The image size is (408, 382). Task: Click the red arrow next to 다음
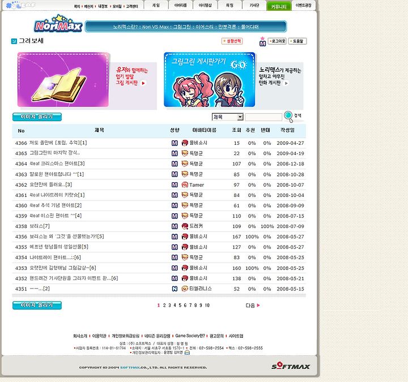click(x=258, y=306)
